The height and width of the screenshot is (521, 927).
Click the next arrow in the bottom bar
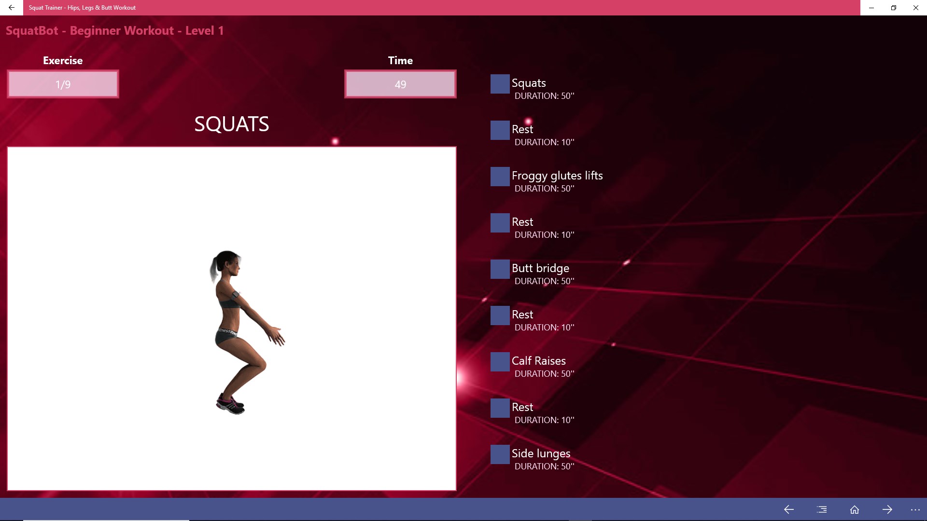887,509
